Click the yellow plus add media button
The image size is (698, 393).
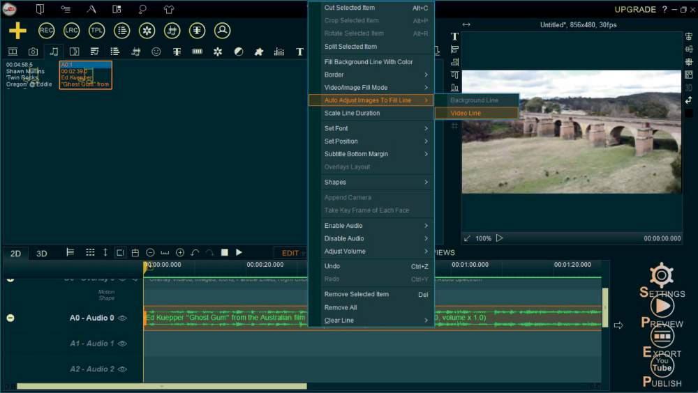17,31
